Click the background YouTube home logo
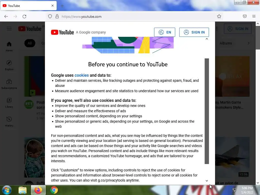Image resolution: width=260 pixels, height=195 pixels. click(x=30, y=29)
